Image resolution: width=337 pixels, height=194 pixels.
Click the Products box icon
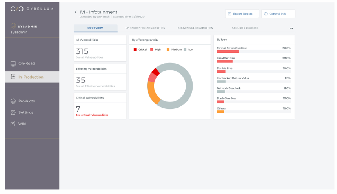(x=13, y=101)
